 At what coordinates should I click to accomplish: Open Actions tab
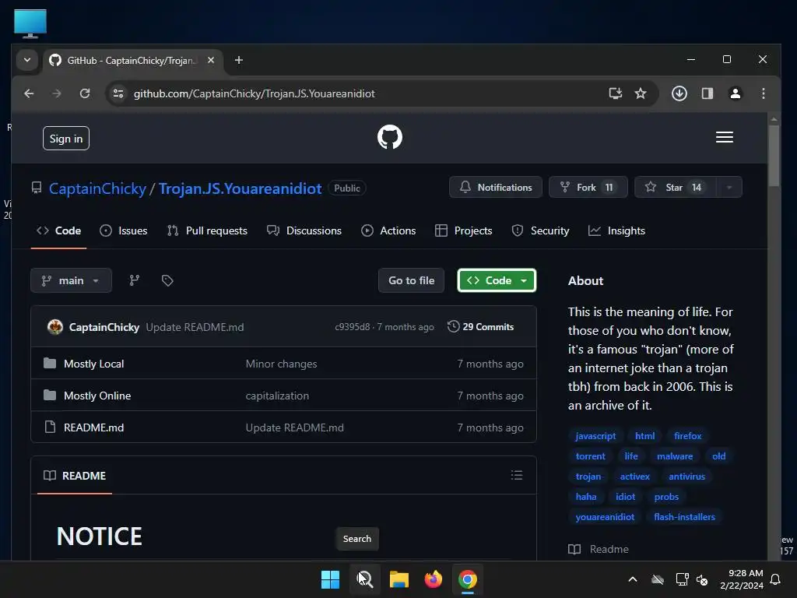point(388,230)
